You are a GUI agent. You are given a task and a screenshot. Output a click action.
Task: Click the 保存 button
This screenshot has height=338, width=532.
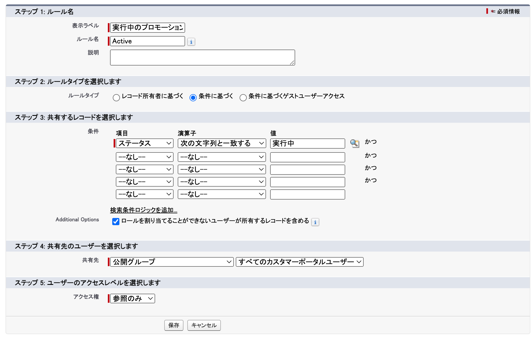click(x=174, y=325)
